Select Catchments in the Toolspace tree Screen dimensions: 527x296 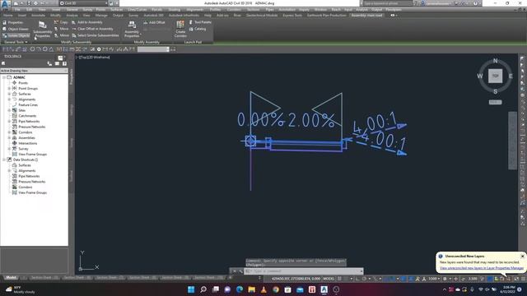click(x=27, y=116)
